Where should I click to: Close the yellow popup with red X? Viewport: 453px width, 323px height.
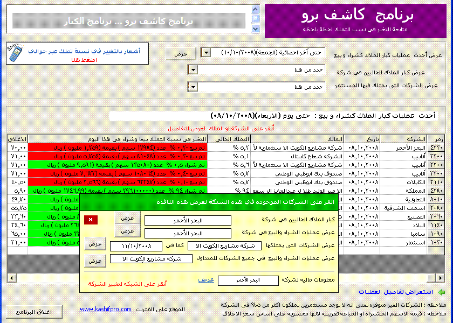(90, 220)
